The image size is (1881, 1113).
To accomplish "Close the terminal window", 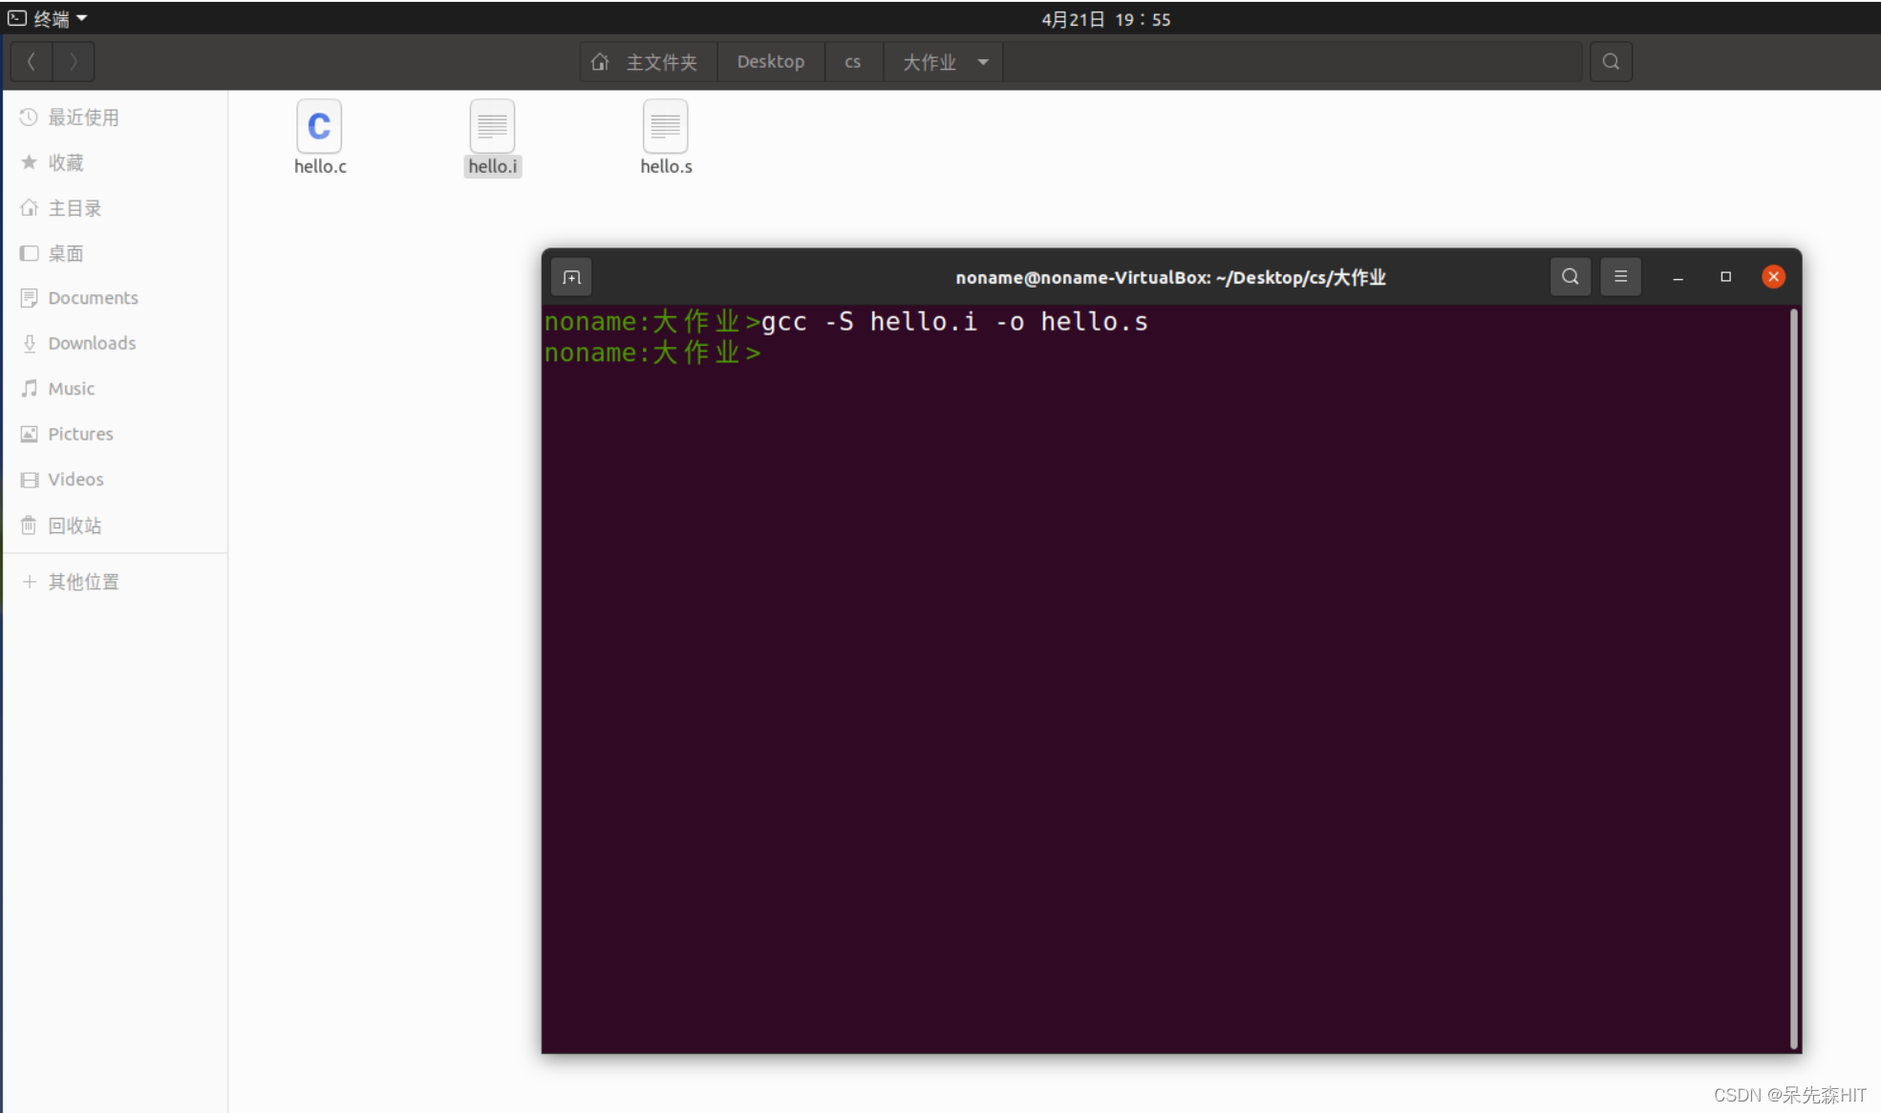I will (1773, 277).
